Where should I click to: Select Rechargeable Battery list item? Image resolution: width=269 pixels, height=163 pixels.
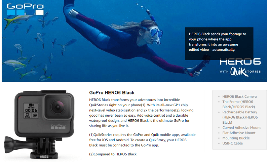click(x=240, y=117)
